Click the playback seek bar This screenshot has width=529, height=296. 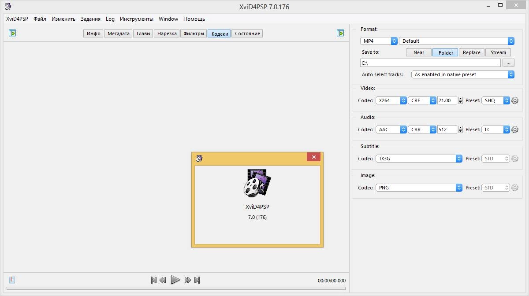(x=176, y=289)
